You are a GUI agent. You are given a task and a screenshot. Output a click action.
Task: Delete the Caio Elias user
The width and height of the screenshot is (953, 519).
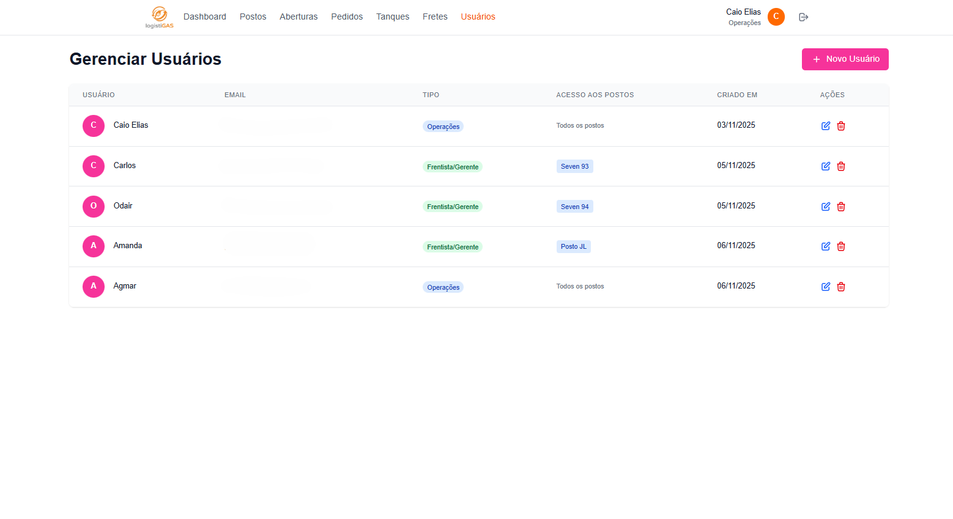click(x=841, y=126)
